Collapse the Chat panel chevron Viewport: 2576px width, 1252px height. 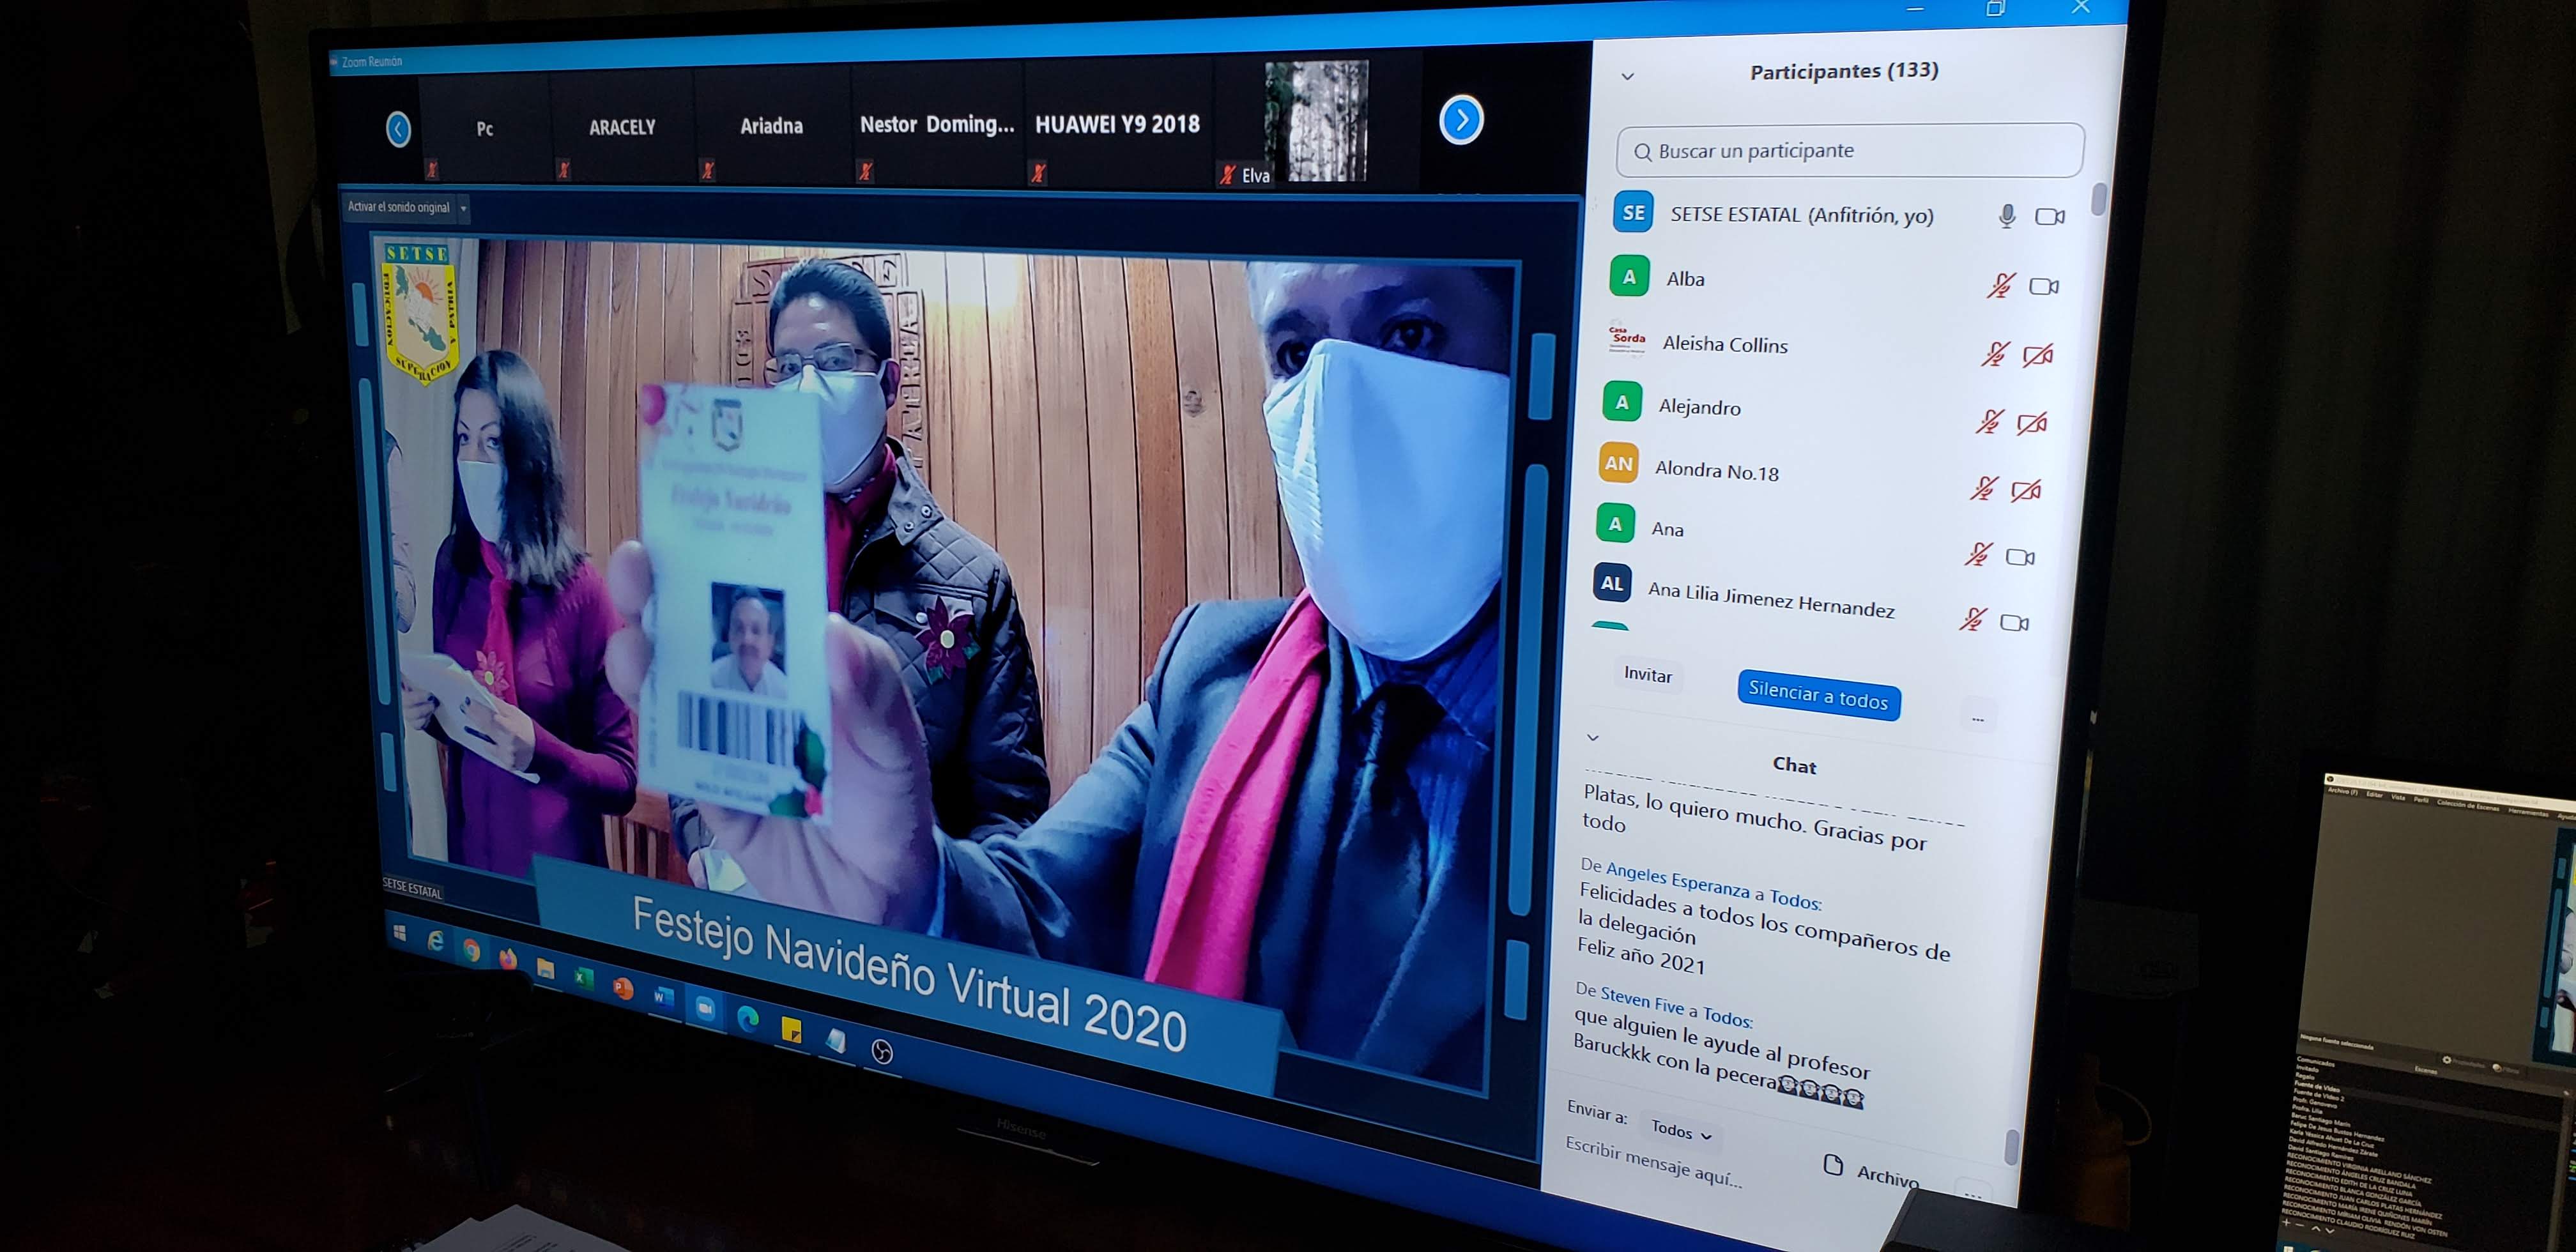pos(1593,738)
